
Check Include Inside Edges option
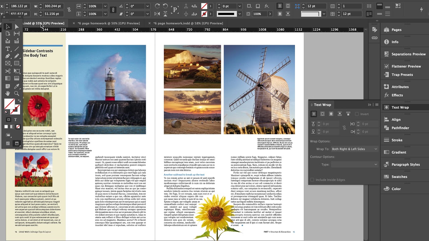click(312, 180)
